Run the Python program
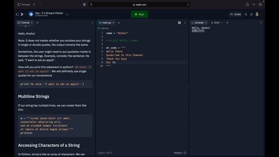The image size is (279, 157). coord(139,14)
